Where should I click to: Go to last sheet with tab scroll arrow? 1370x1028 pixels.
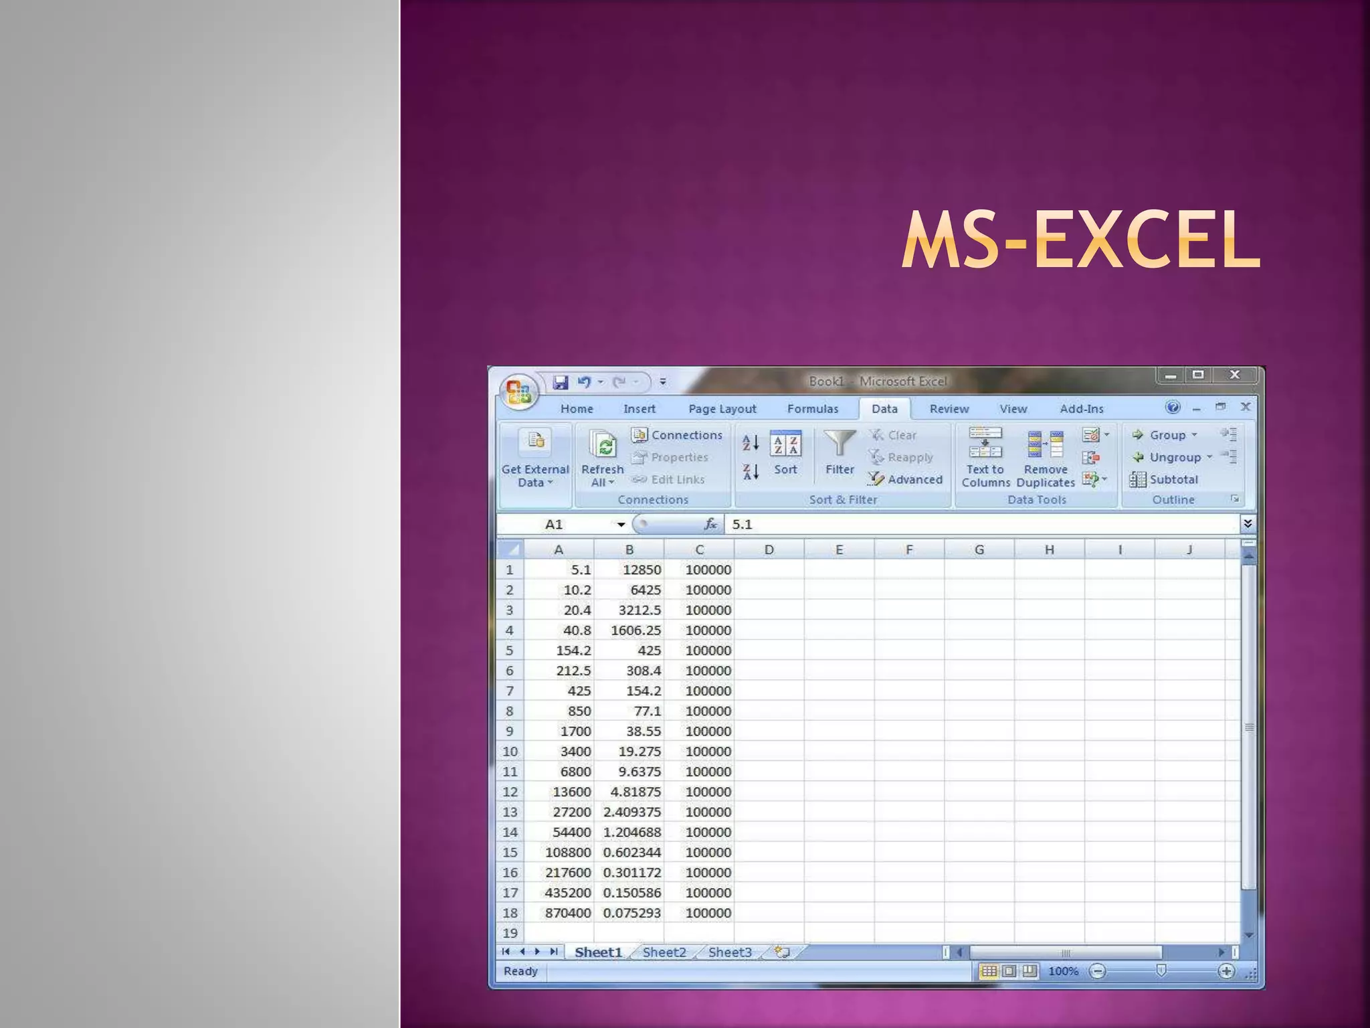[x=553, y=951]
